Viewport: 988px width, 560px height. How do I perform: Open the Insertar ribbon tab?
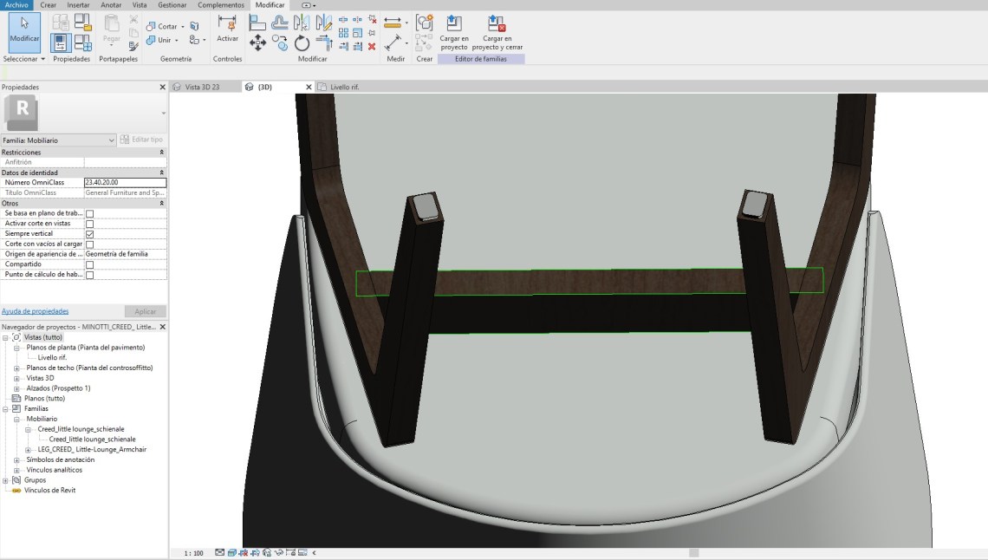tap(78, 5)
